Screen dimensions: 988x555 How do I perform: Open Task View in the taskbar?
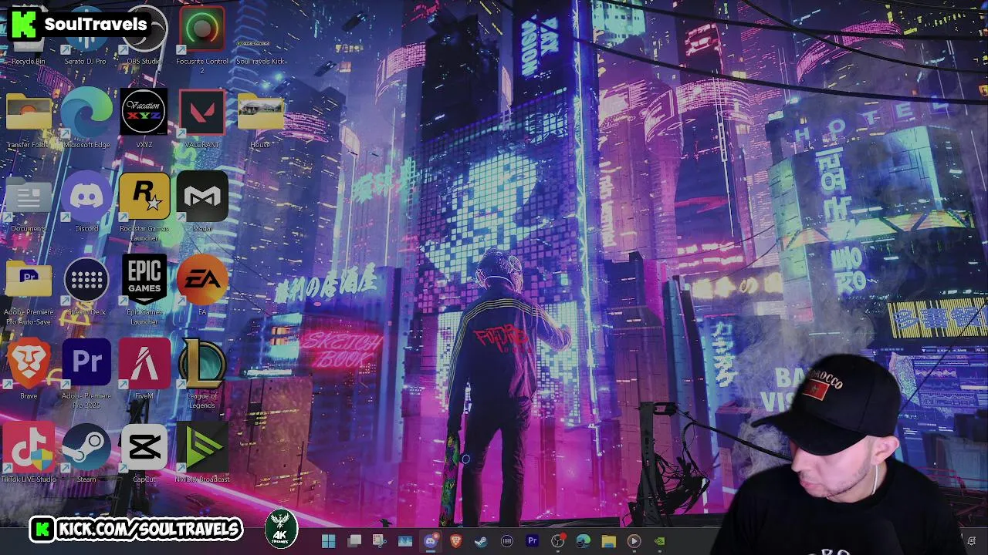(354, 541)
